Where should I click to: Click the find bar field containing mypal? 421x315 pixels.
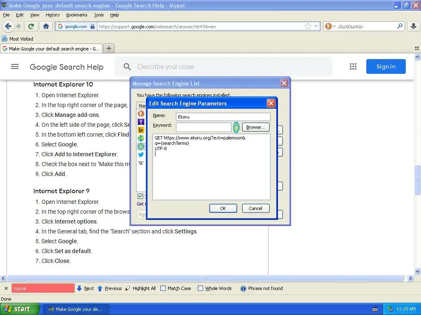43,288
